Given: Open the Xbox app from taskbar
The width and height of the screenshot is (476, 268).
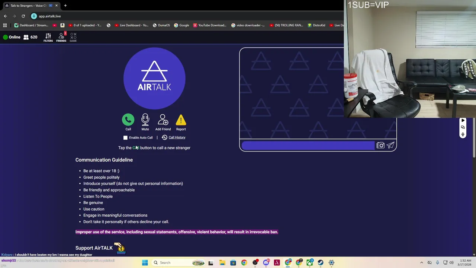Looking at the screenshot, I should click(310, 262).
